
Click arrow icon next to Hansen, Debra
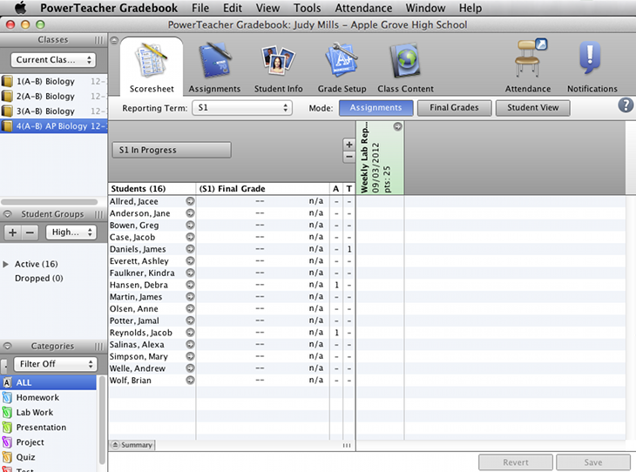point(190,285)
